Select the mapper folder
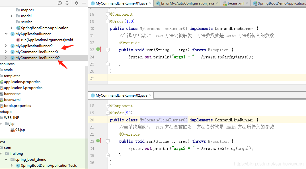Screen dimensions: 306x169 tap(28, 10)
